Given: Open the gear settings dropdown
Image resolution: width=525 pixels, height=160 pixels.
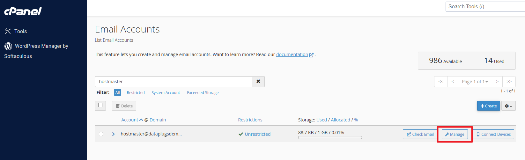Looking at the screenshot, I should tap(508, 106).
